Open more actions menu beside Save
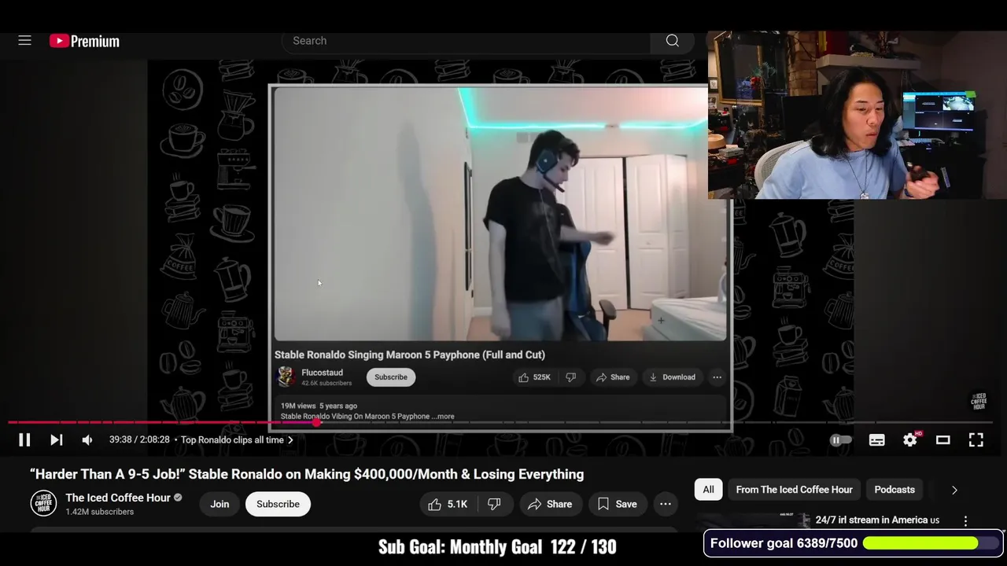The width and height of the screenshot is (1007, 566). [x=666, y=504]
